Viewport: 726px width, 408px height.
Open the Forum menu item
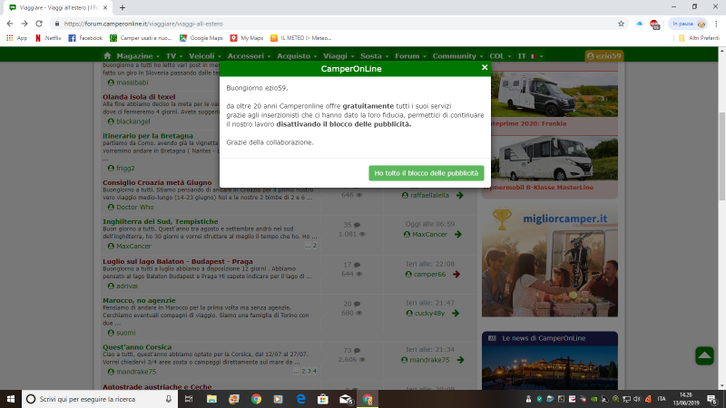(x=409, y=55)
